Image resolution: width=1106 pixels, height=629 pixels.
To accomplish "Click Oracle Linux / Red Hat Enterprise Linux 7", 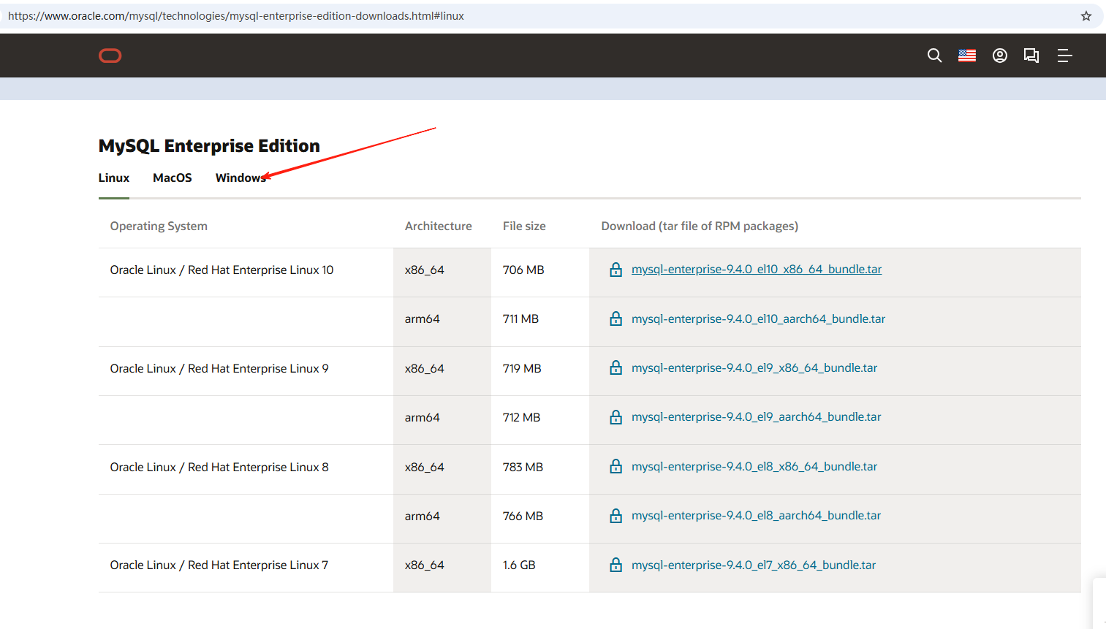I will click(219, 565).
